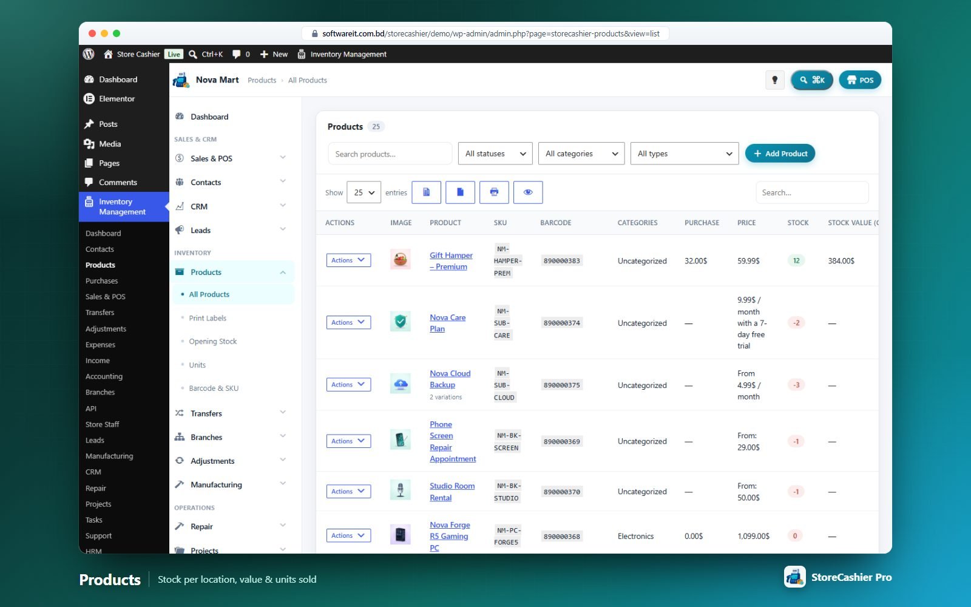Click the Studio Room Rental microphone thumbnail

tap(400, 490)
